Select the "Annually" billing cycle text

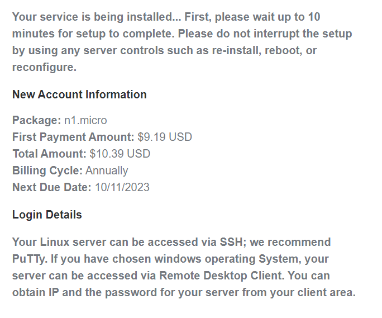pos(107,170)
